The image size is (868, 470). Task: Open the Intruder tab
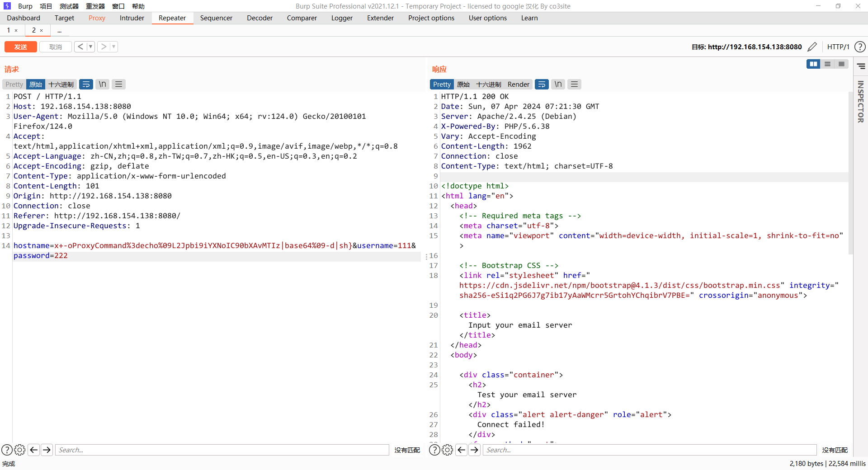click(x=132, y=18)
